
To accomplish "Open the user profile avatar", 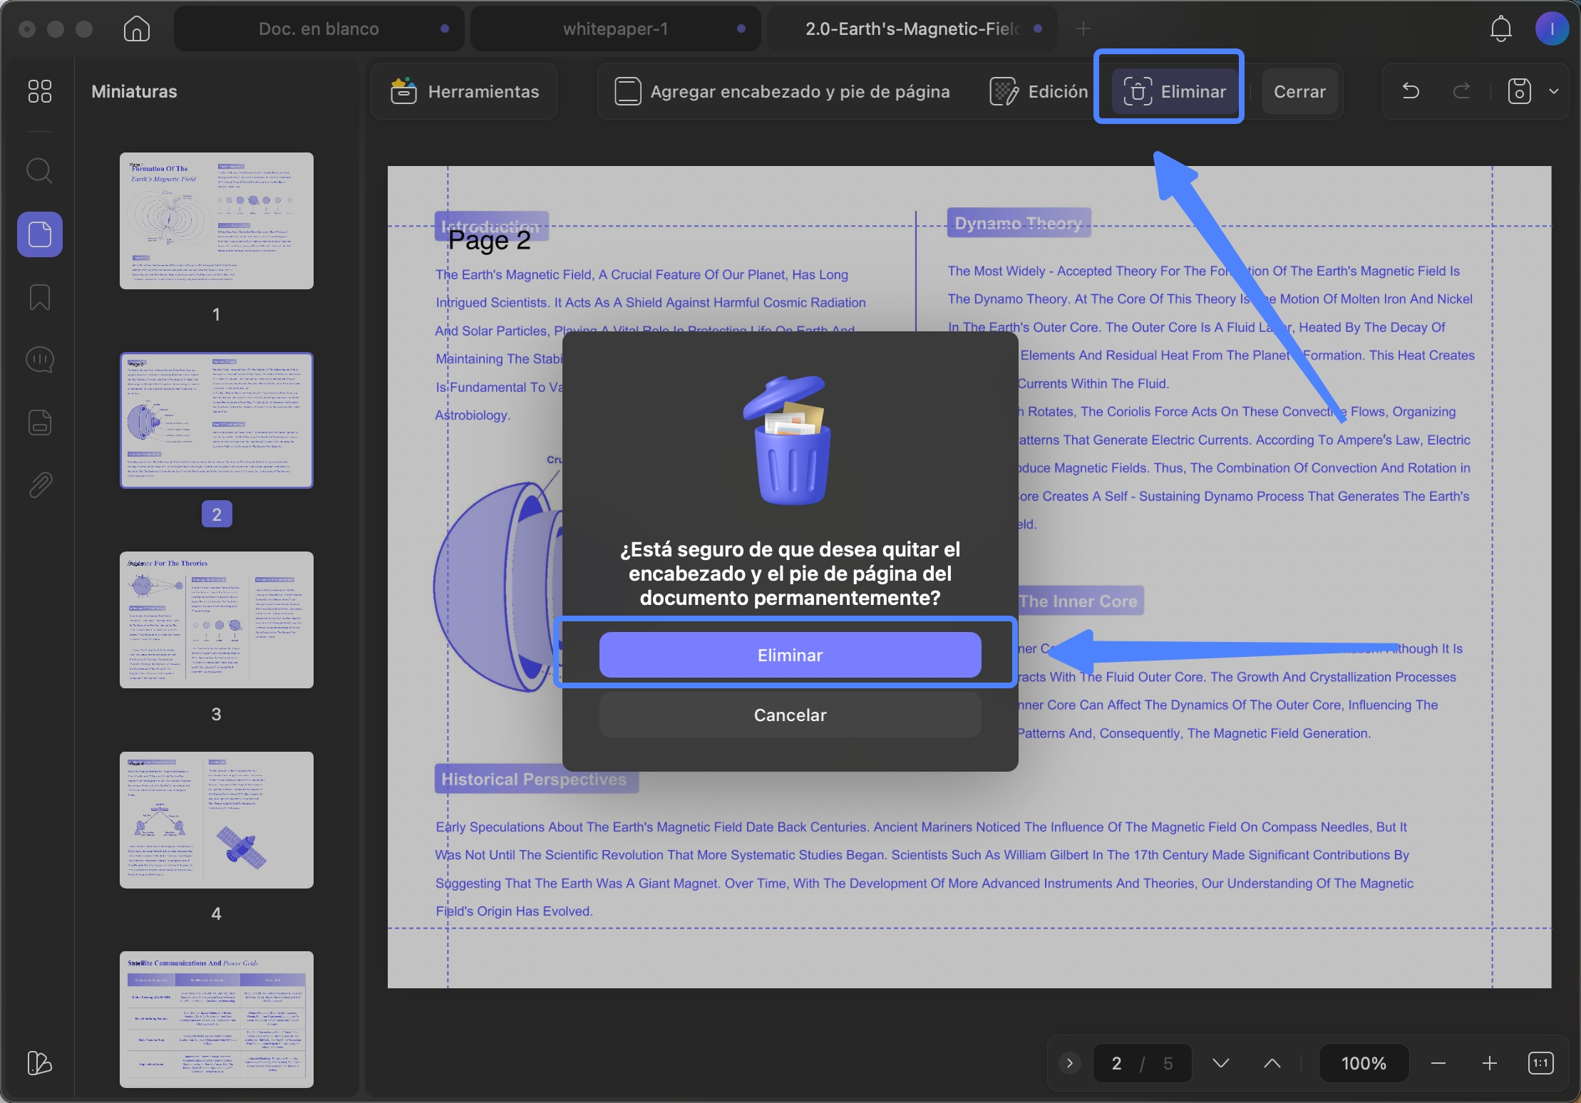I will point(1551,29).
